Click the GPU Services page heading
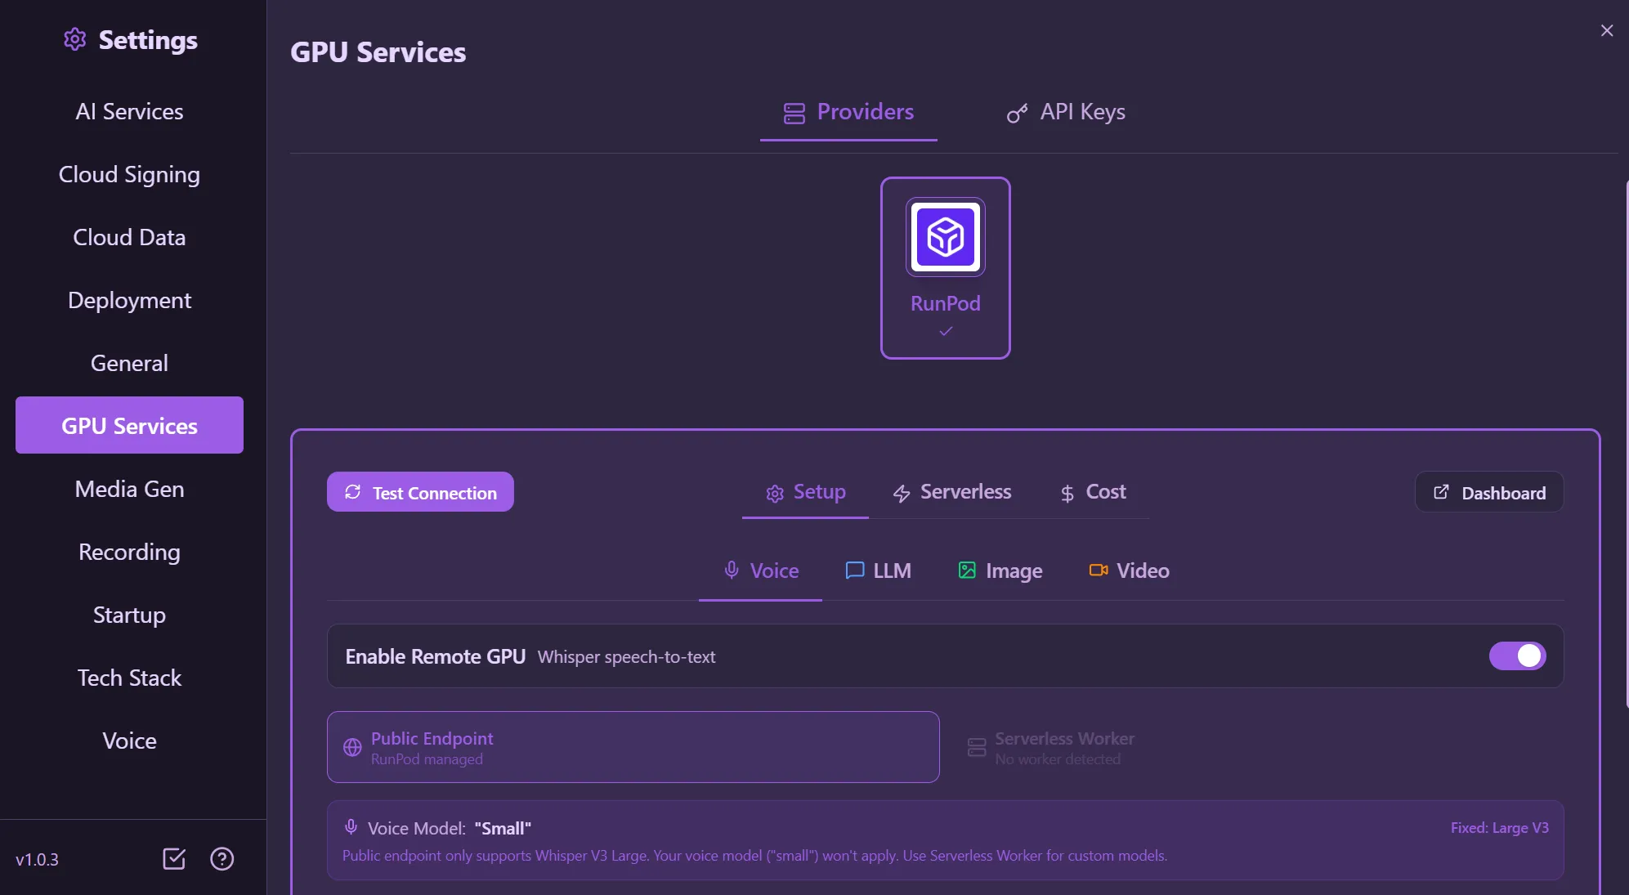 pyautogui.click(x=378, y=52)
